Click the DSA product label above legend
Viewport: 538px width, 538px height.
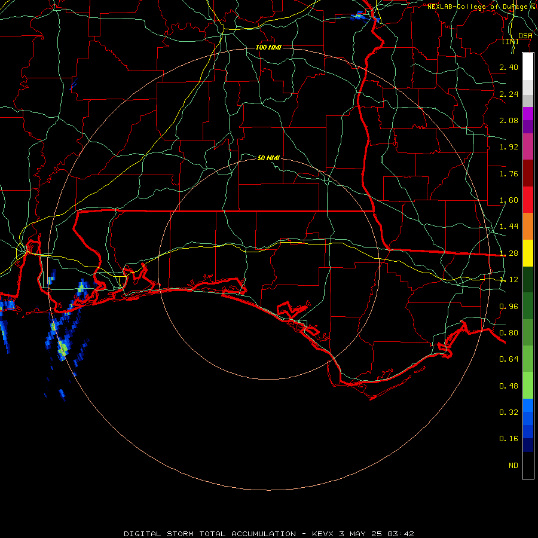click(x=525, y=36)
